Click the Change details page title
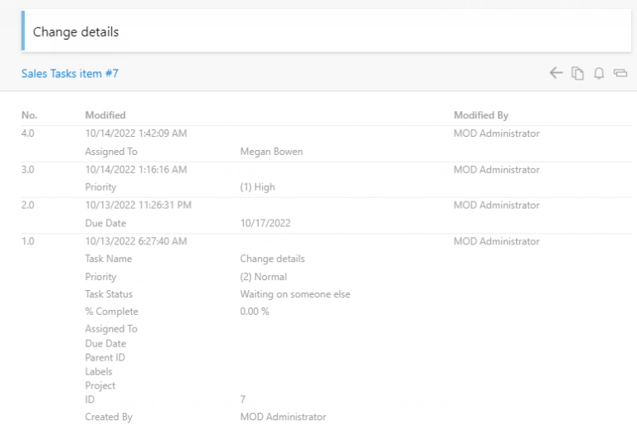 [x=75, y=32]
